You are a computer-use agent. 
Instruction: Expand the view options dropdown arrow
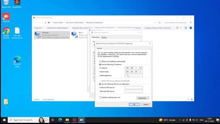[x=180, y=28]
